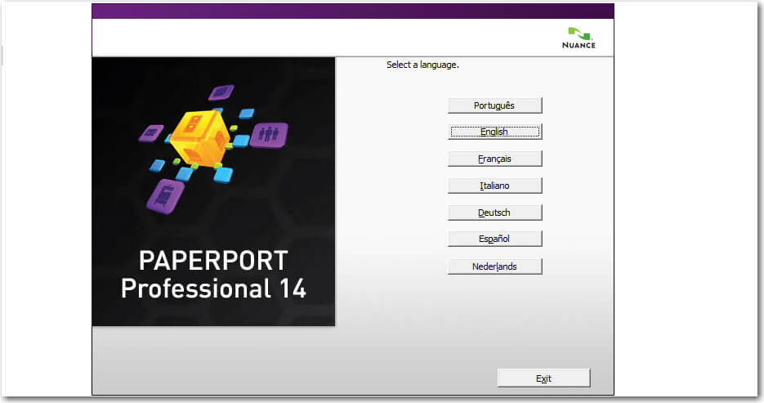This screenshot has width=764, height=403.
Task: Click the Español language button
Action: 494,239
